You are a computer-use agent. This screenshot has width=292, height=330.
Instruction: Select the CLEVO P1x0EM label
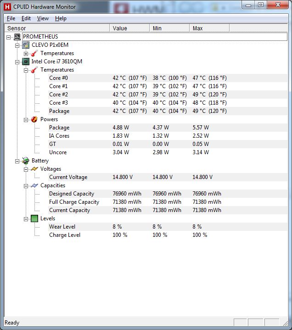point(50,45)
